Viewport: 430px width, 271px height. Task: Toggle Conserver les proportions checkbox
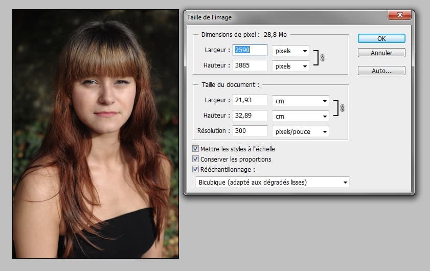(195, 159)
